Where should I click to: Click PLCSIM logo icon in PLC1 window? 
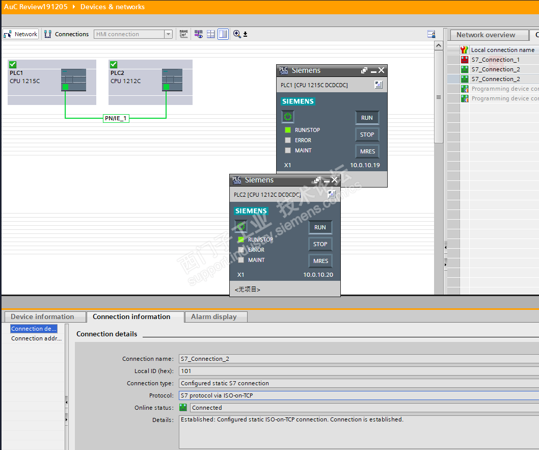point(284,70)
